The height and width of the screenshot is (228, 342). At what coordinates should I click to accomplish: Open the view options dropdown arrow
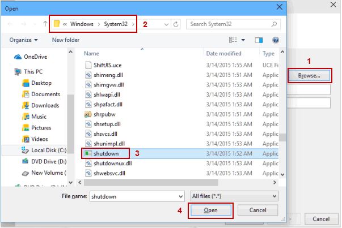tap(242, 40)
